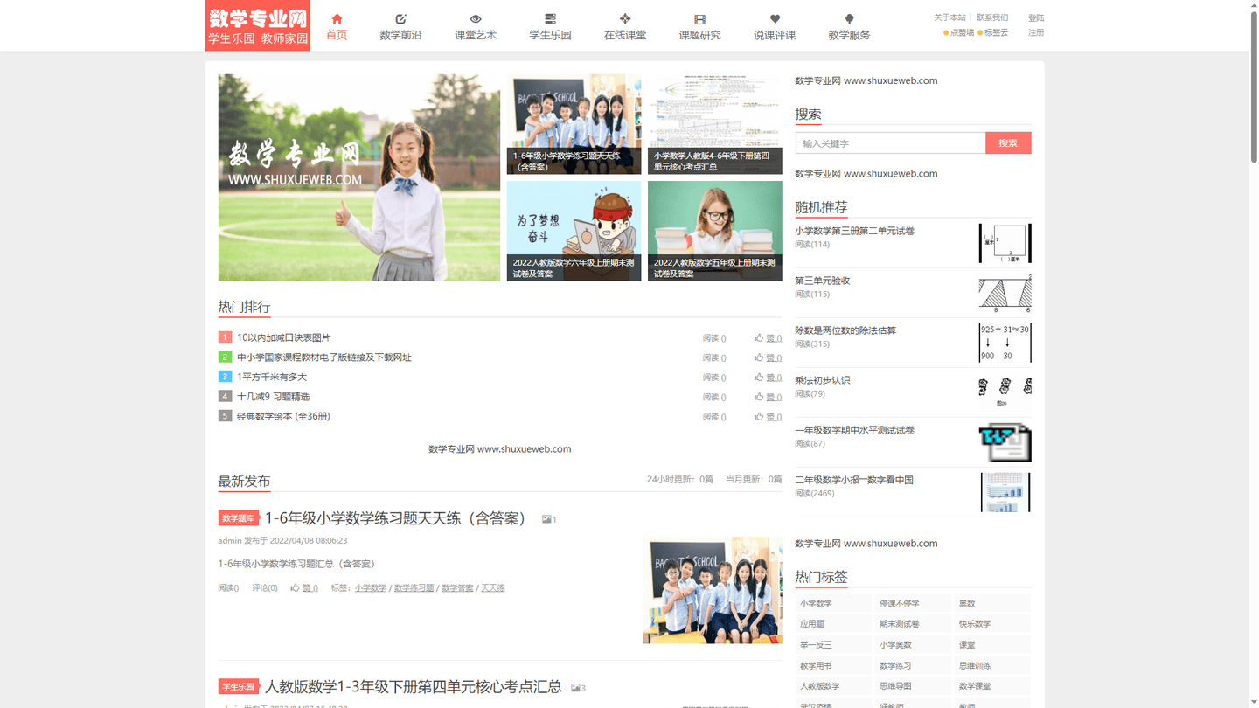Open 在线课堂 via its four-arrow icon

tap(625, 18)
